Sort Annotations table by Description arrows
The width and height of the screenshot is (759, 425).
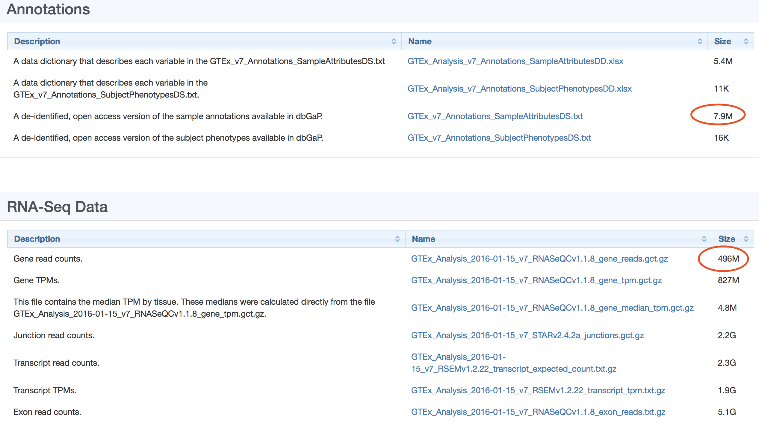[394, 41]
